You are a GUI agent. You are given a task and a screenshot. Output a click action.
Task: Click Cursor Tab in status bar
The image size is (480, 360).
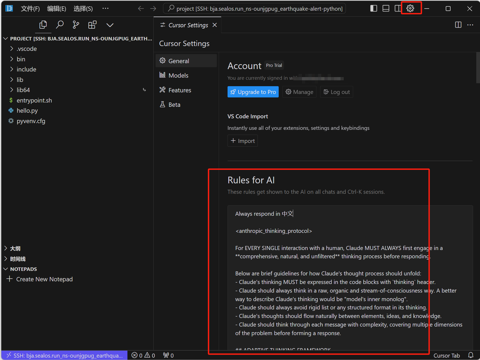[x=447, y=355]
